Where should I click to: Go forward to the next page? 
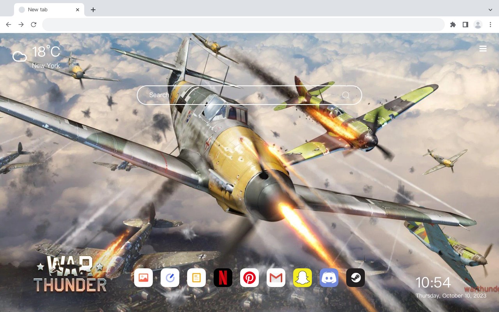point(21,25)
